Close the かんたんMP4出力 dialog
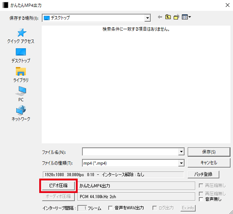 228,5
